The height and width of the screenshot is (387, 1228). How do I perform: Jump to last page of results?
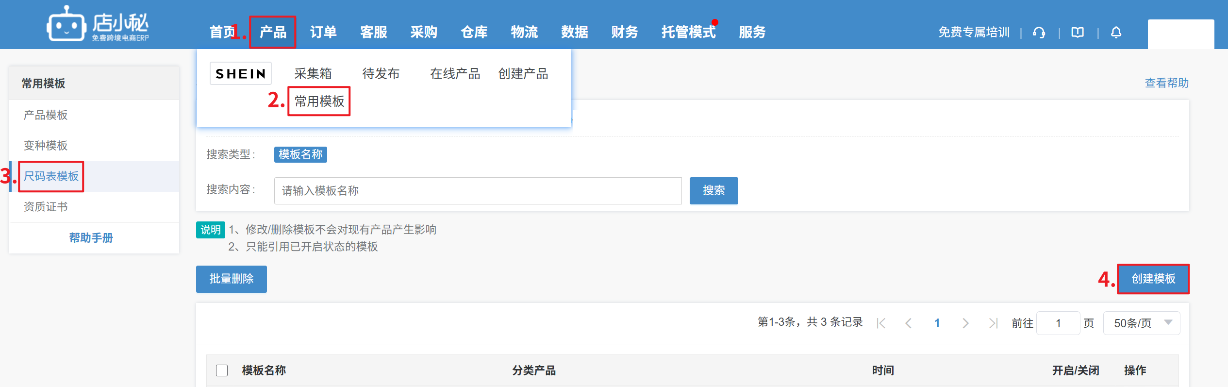(x=993, y=323)
